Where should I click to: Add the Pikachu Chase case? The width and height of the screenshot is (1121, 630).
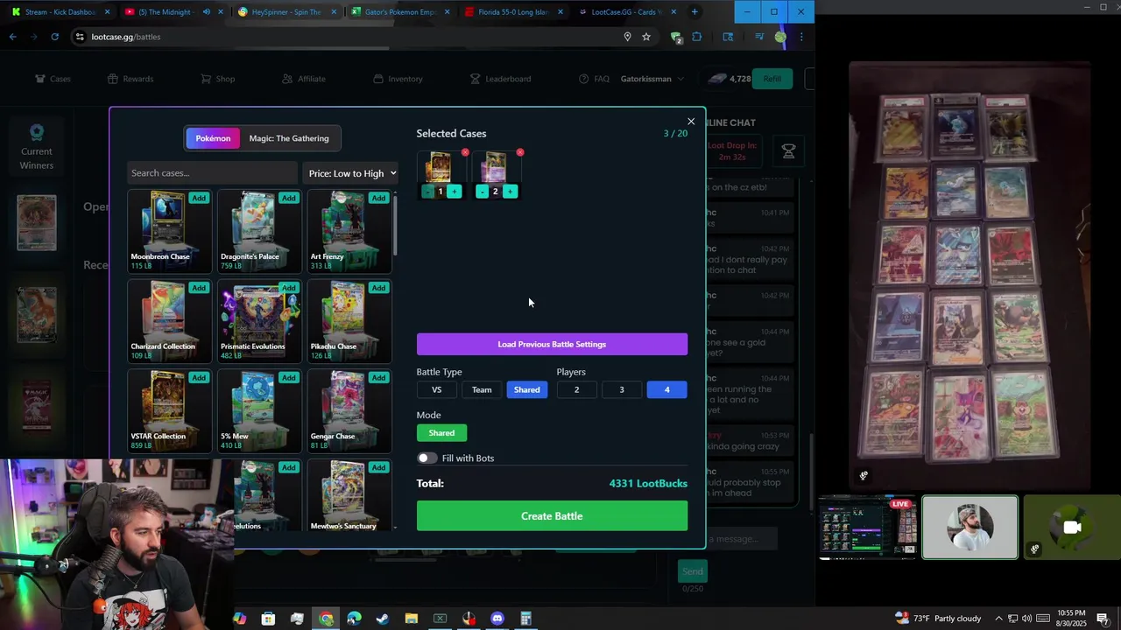tap(377, 288)
